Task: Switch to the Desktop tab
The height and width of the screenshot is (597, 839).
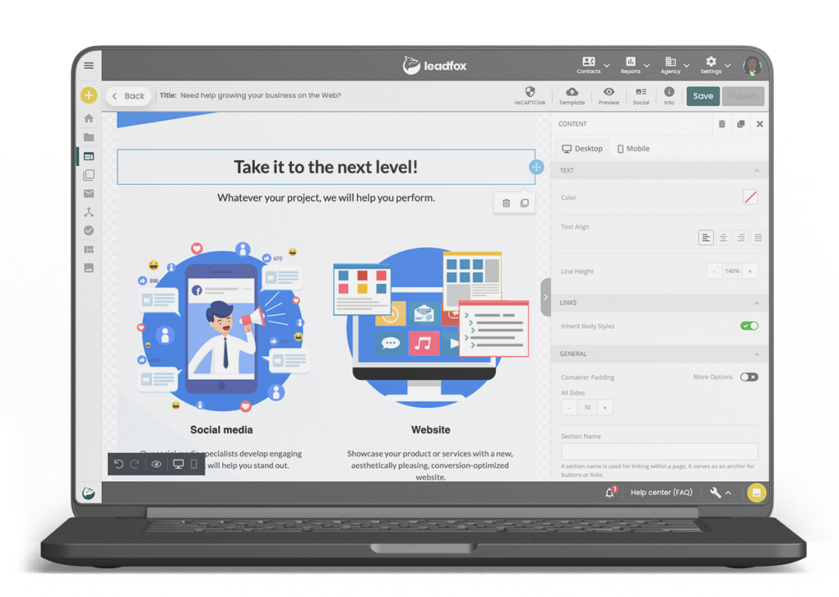Action: pyautogui.click(x=582, y=149)
